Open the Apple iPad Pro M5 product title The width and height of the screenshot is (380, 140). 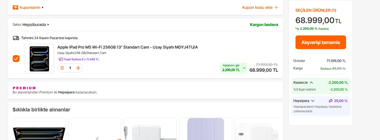click(128, 47)
